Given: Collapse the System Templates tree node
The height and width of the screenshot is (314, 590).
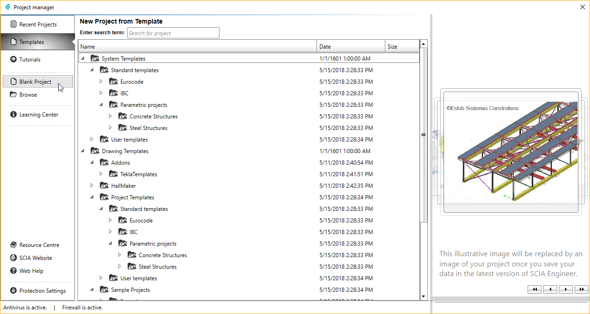Looking at the screenshot, I should (82, 59).
